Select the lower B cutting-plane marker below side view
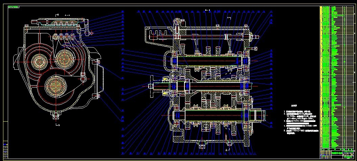The height and width of the screenshot is (161, 357). (x=58, y=125)
